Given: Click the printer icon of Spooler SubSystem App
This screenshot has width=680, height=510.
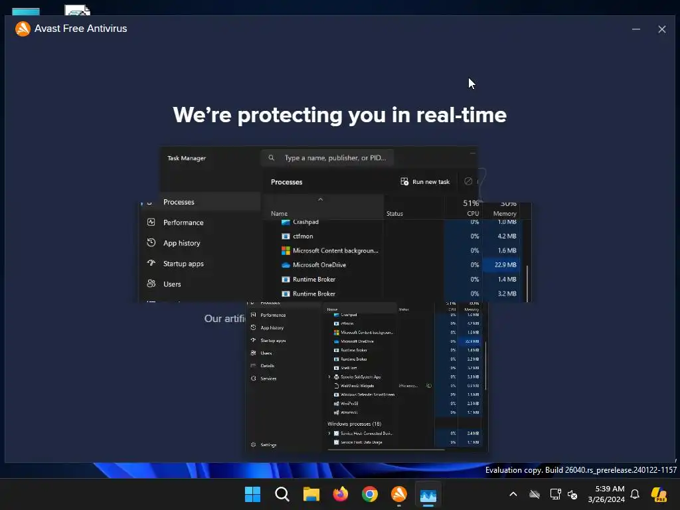Looking at the screenshot, I should [336, 377].
